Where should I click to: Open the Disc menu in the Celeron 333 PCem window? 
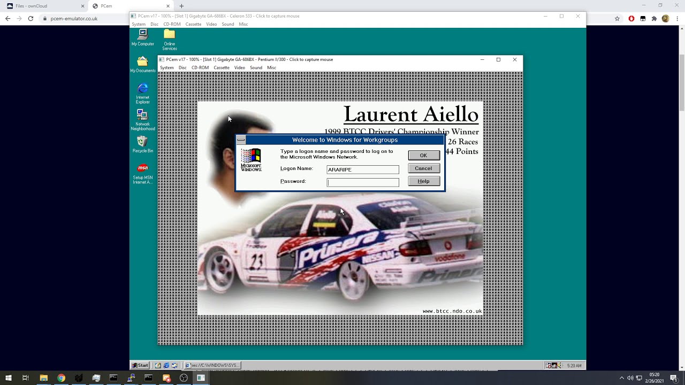(154, 24)
